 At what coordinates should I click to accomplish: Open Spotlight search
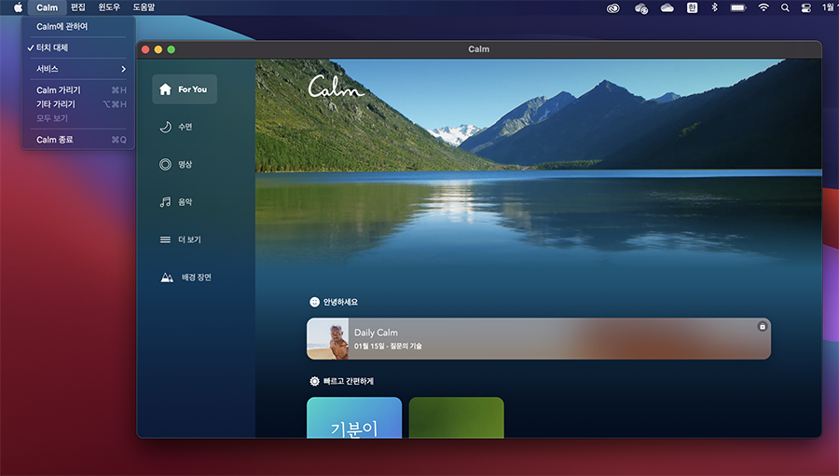point(785,7)
